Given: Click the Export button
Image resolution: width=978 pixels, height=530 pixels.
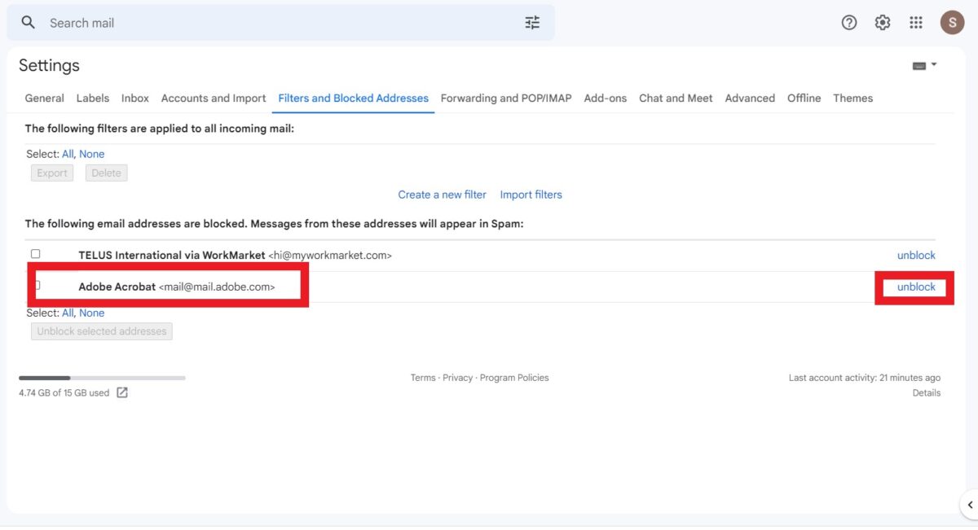Looking at the screenshot, I should click(52, 173).
